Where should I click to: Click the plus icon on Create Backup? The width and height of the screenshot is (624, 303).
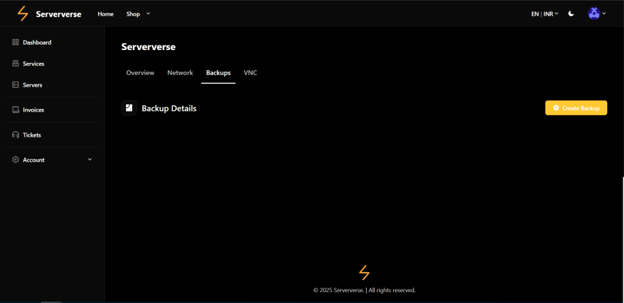[556, 108]
